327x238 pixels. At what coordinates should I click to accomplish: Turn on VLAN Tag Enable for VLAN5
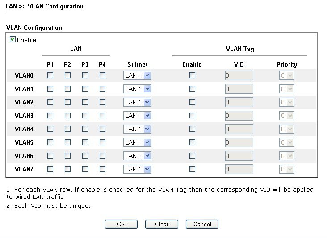click(x=192, y=142)
